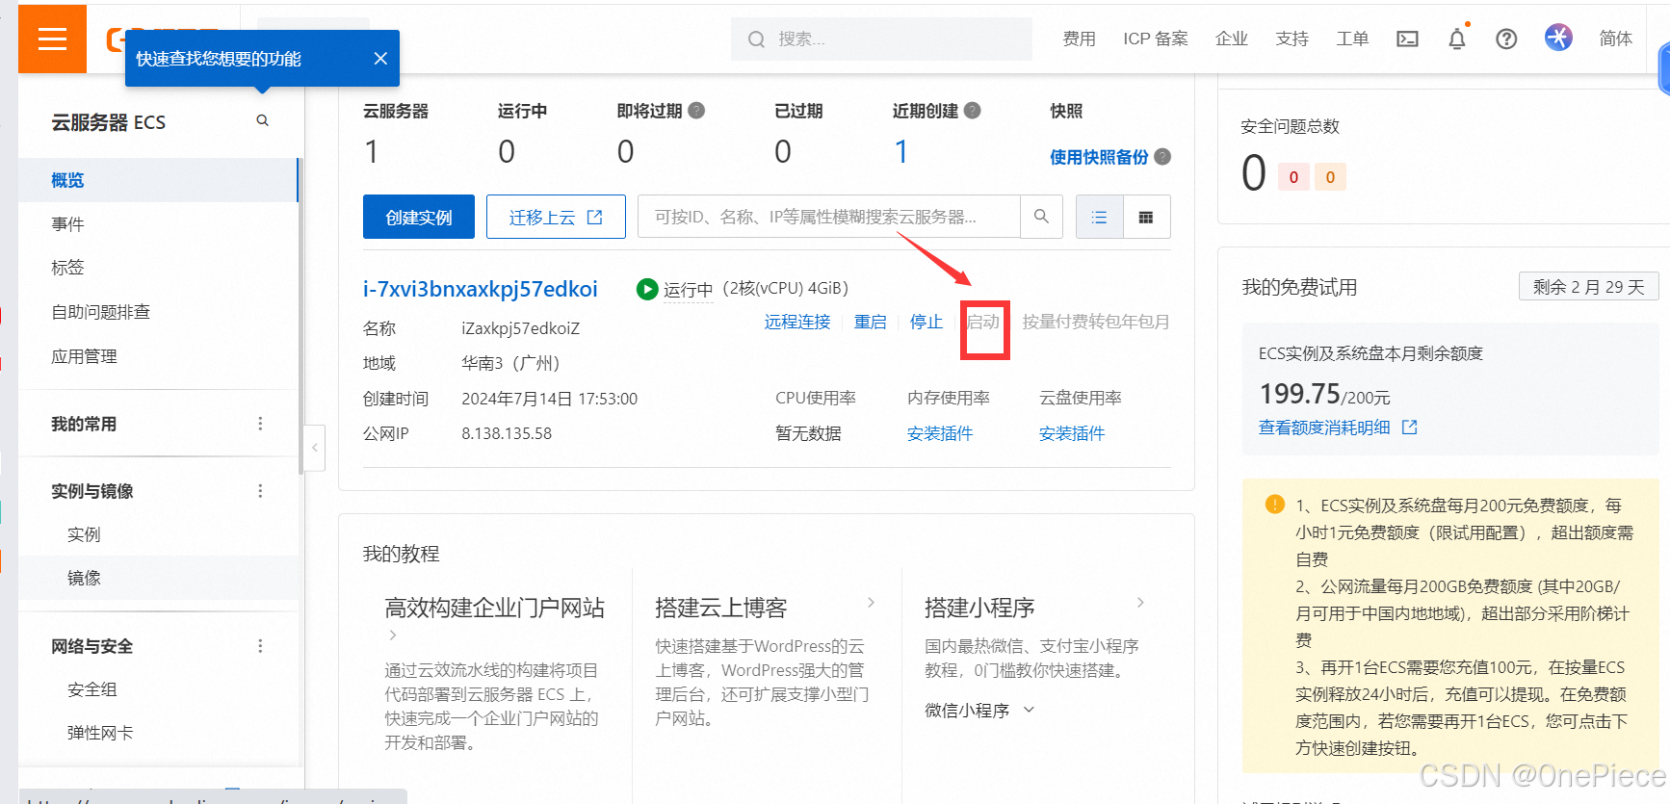This screenshot has width=1670, height=804.
Task: Click the red security issue badge
Action: (1293, 177)
